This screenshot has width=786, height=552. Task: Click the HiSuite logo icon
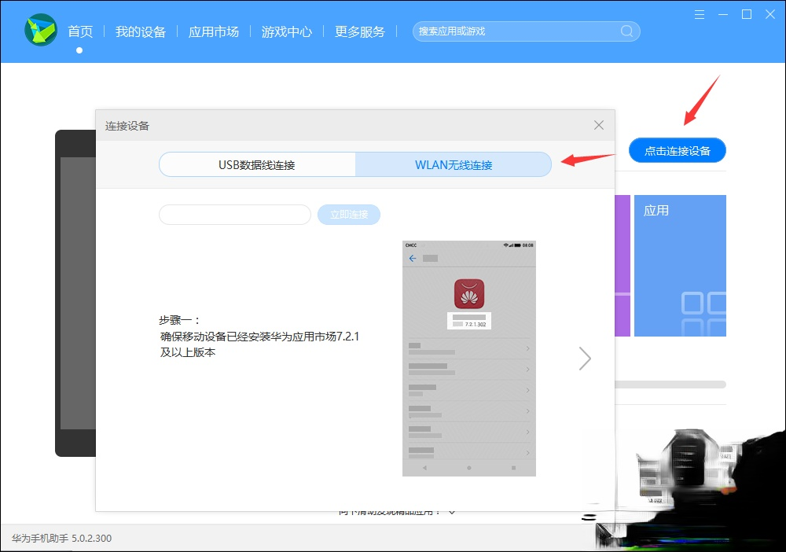40,31
